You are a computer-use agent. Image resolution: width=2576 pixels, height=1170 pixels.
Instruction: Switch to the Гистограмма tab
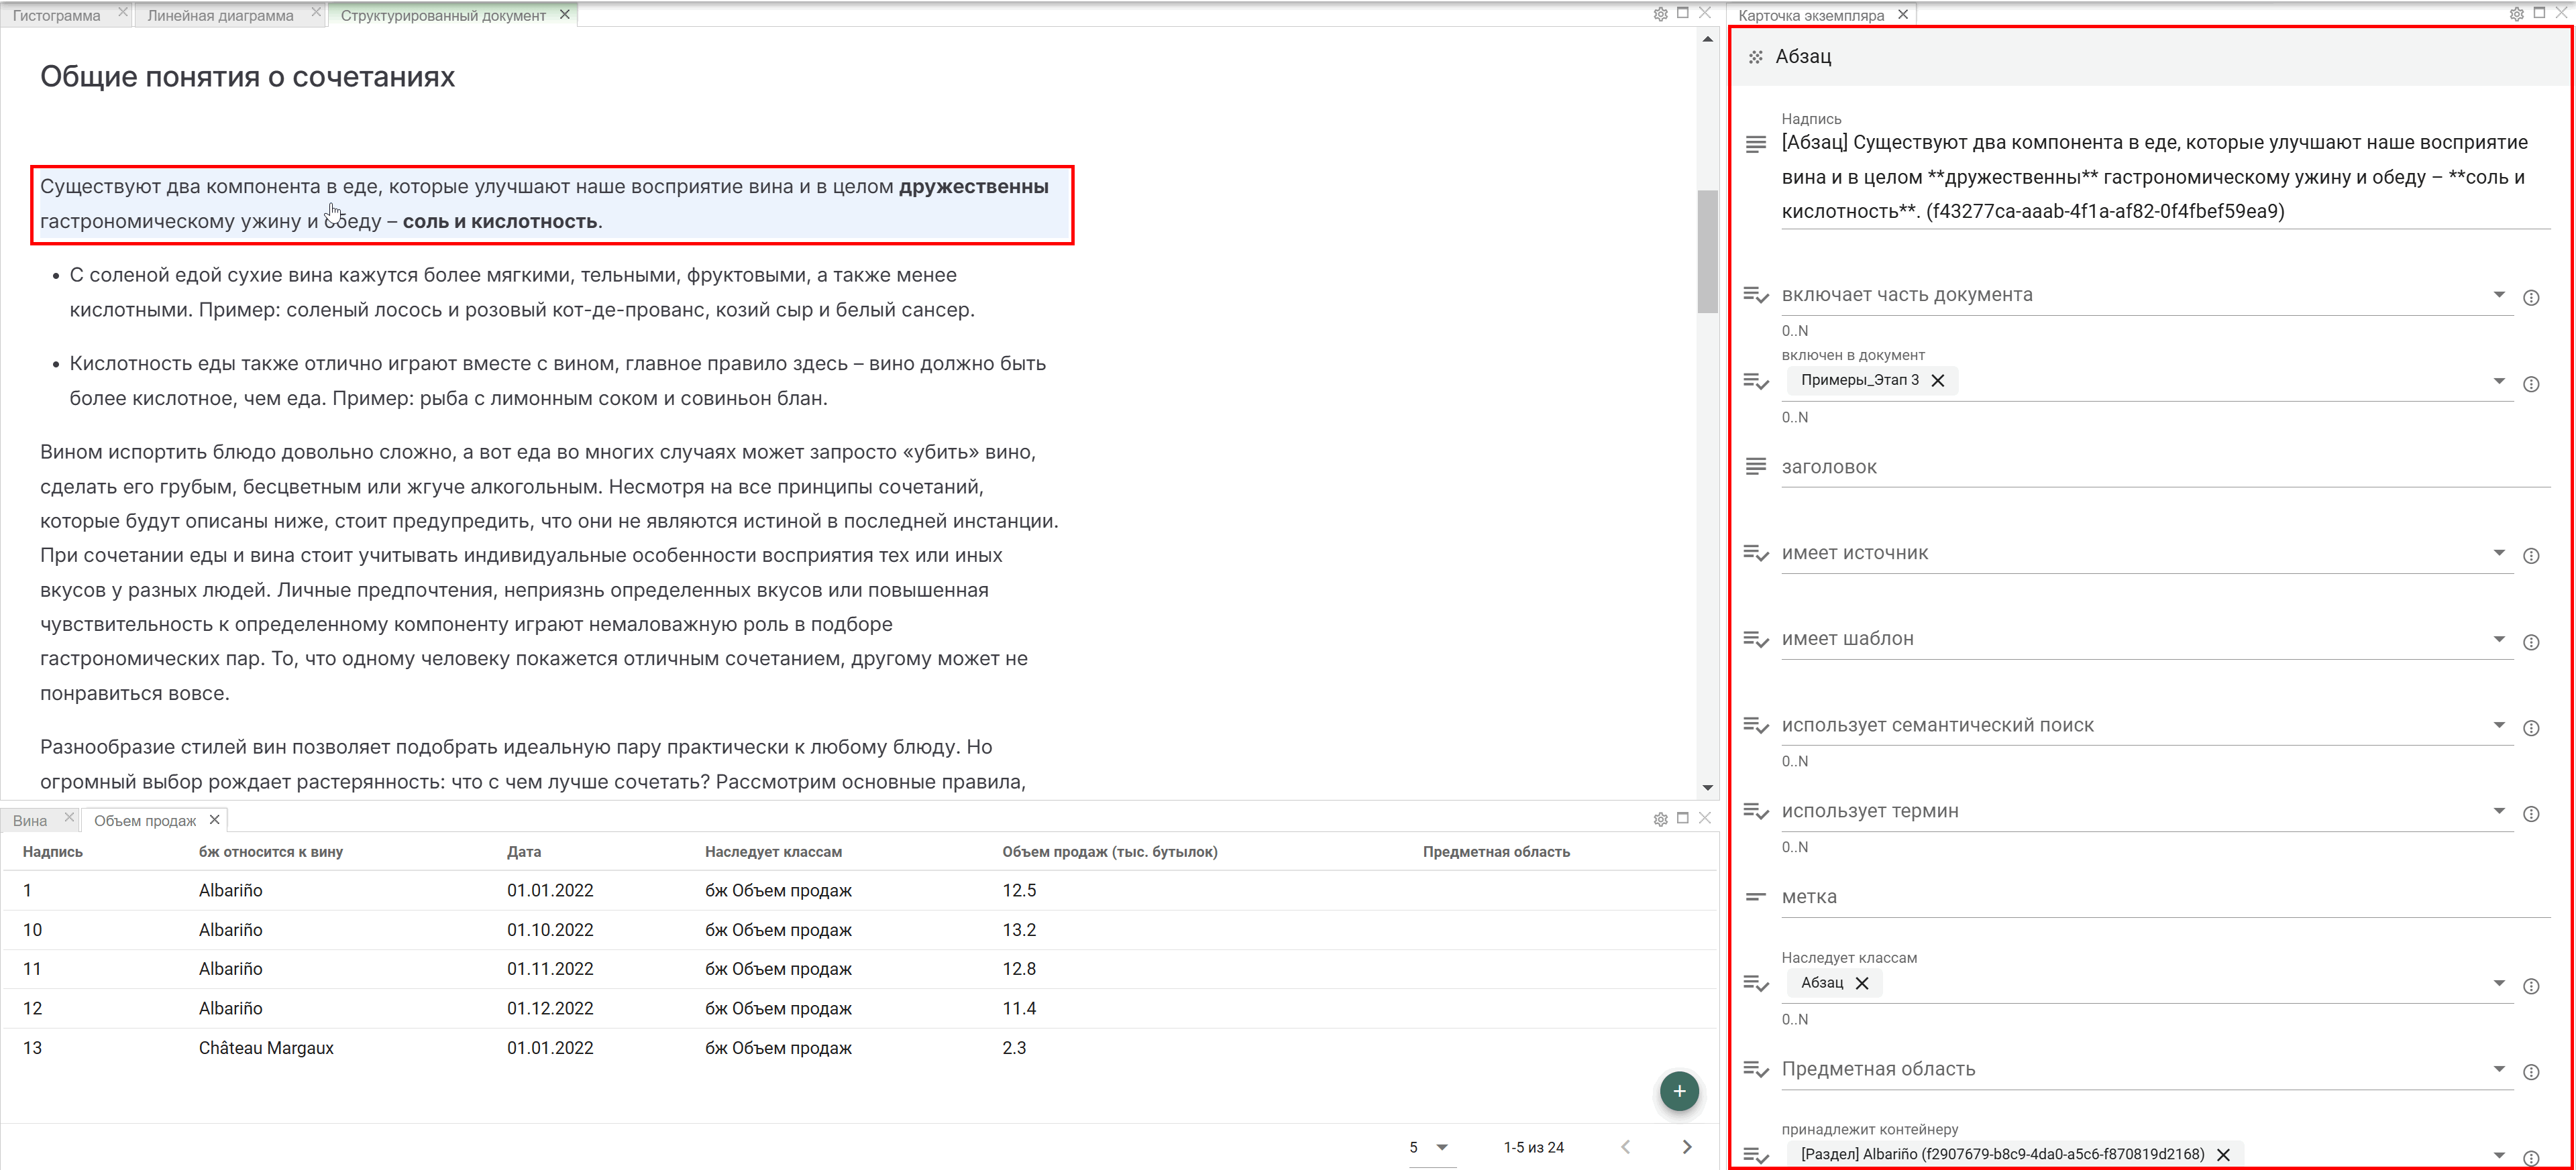(56, 15)
